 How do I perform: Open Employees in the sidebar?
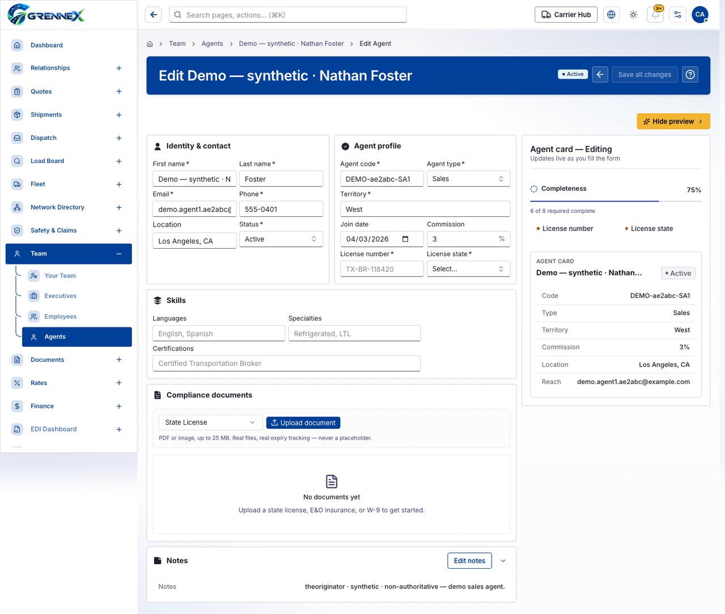(x=77, y=317)
